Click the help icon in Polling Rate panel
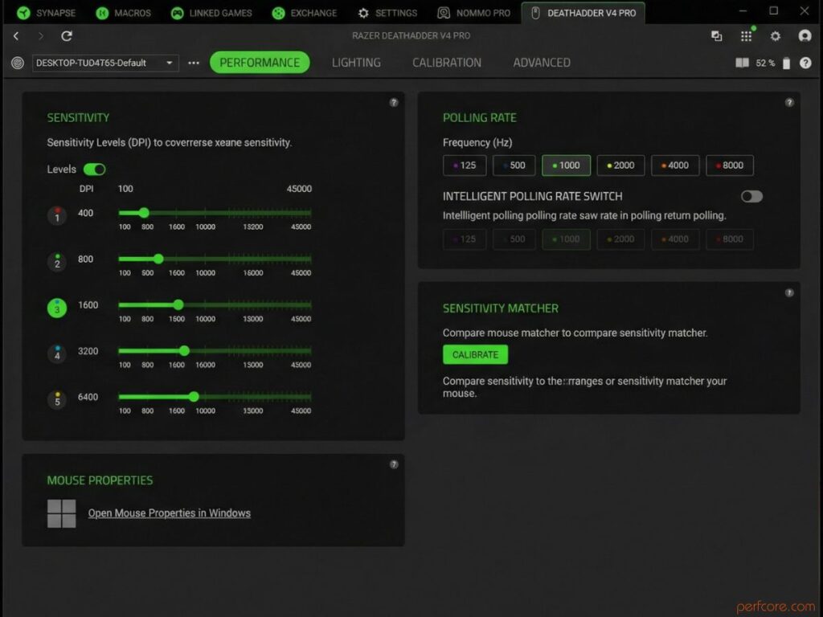This screenshot has height=617, width=823. coord(789,102)
